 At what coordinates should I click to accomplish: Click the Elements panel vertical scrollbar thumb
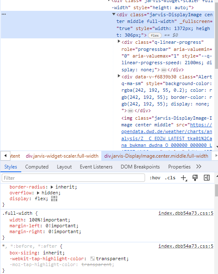(x=216, y=35)
